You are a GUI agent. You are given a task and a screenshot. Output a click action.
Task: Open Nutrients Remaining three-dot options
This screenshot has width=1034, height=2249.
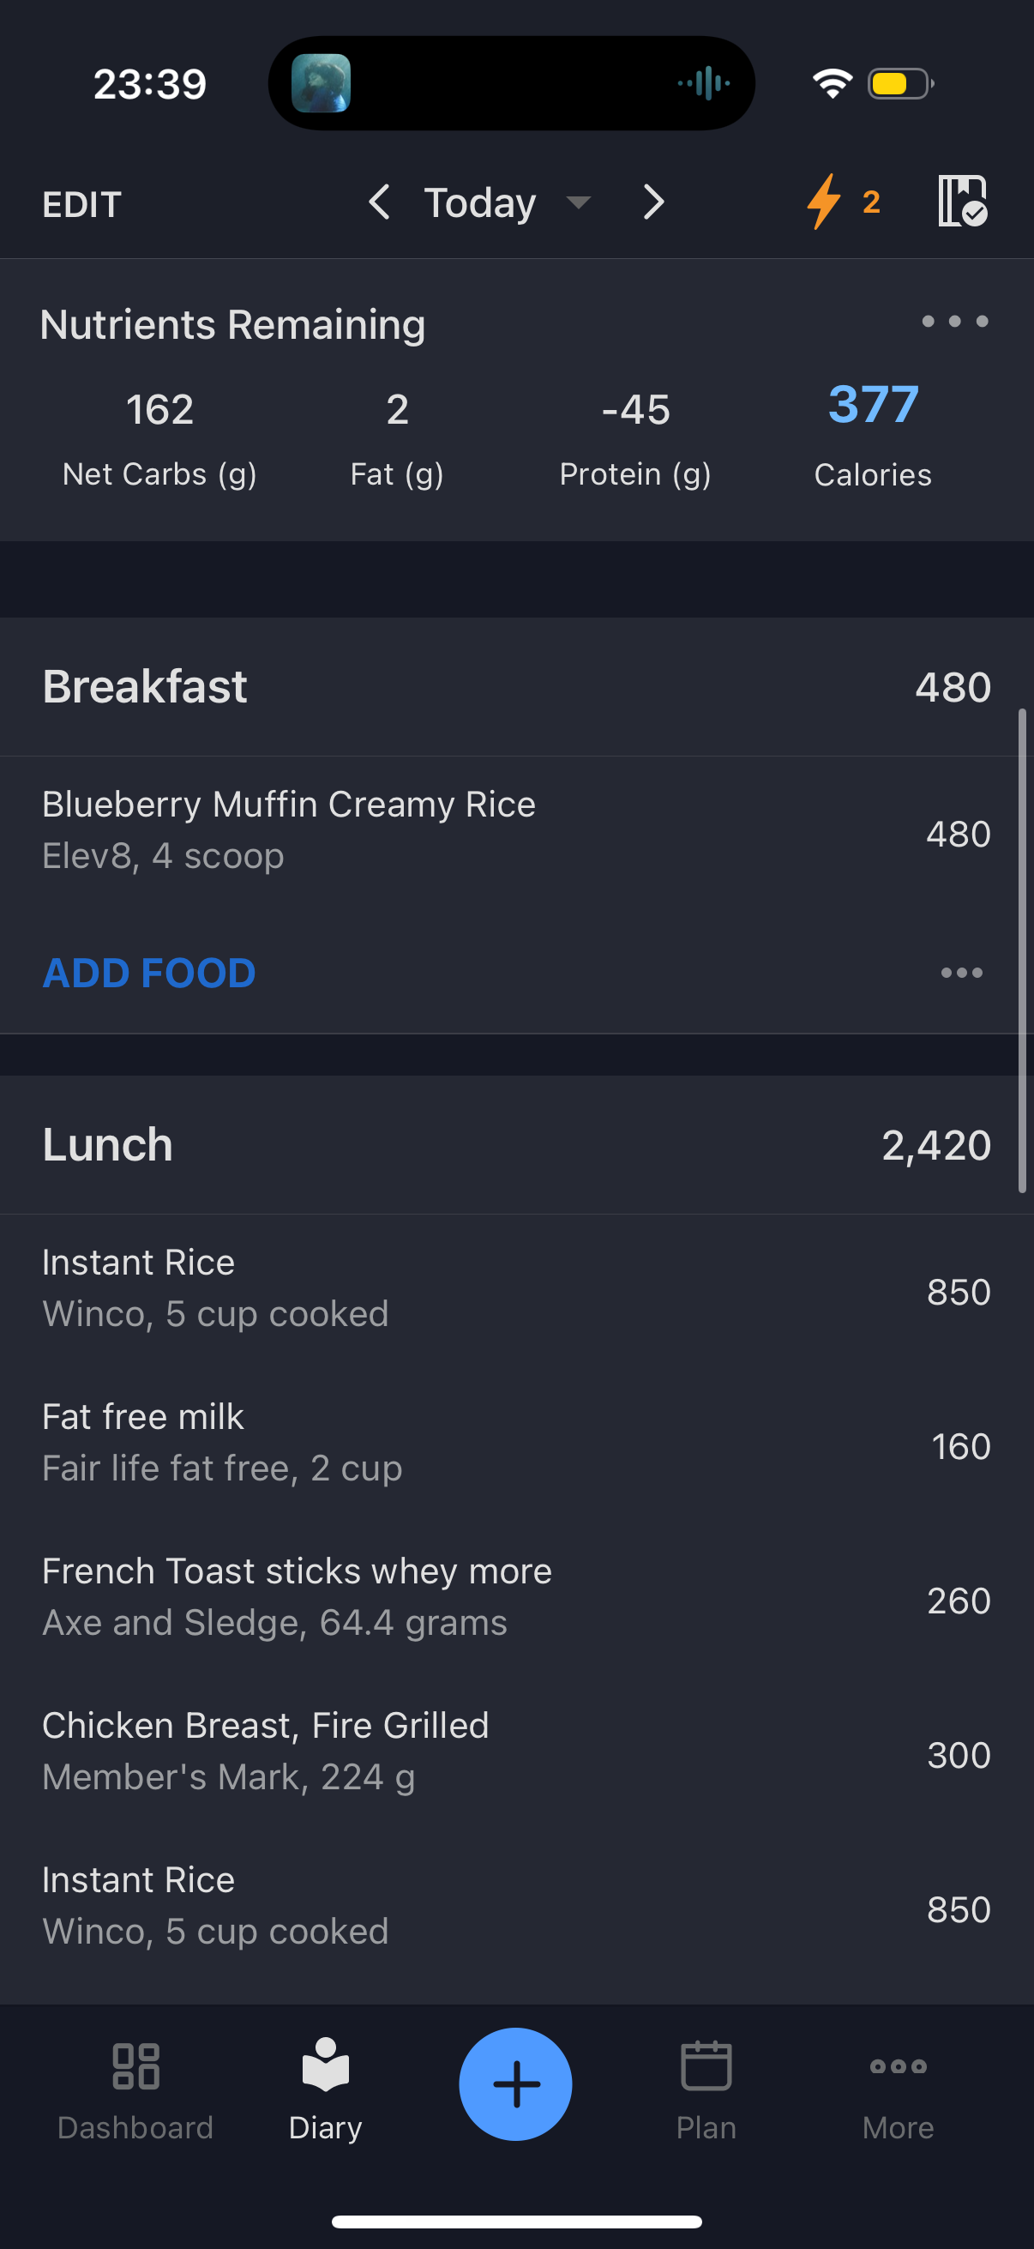coord(954,322)
